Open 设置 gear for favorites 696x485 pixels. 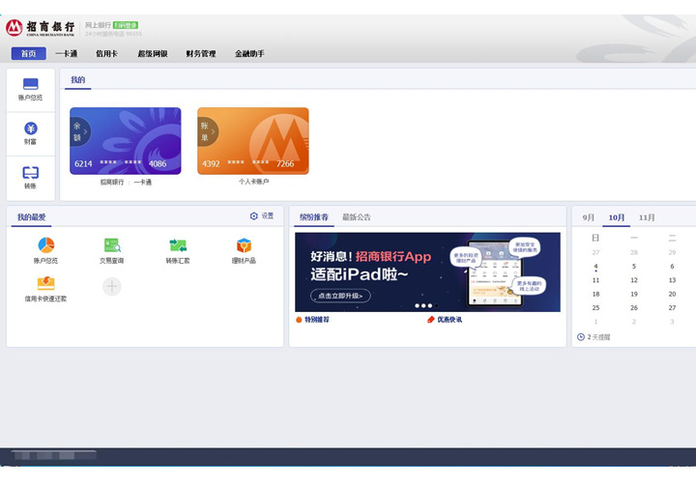(262, 216)
